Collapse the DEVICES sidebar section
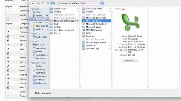181x101 pixels. tap(31, 9)
